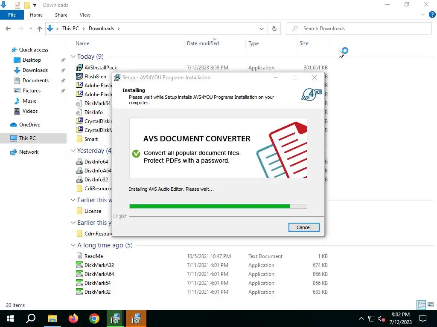Select the DiskInfo configuration file
Screen dimensions: 437x327
click(x=93, y=112)
